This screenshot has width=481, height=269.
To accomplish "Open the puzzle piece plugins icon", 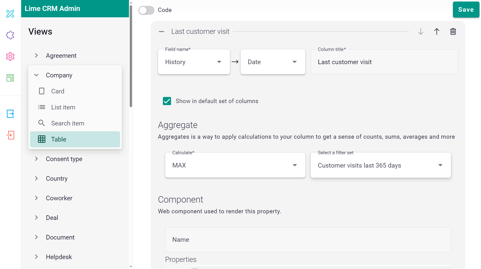I will pyautogui.click(x=10, y=35).
